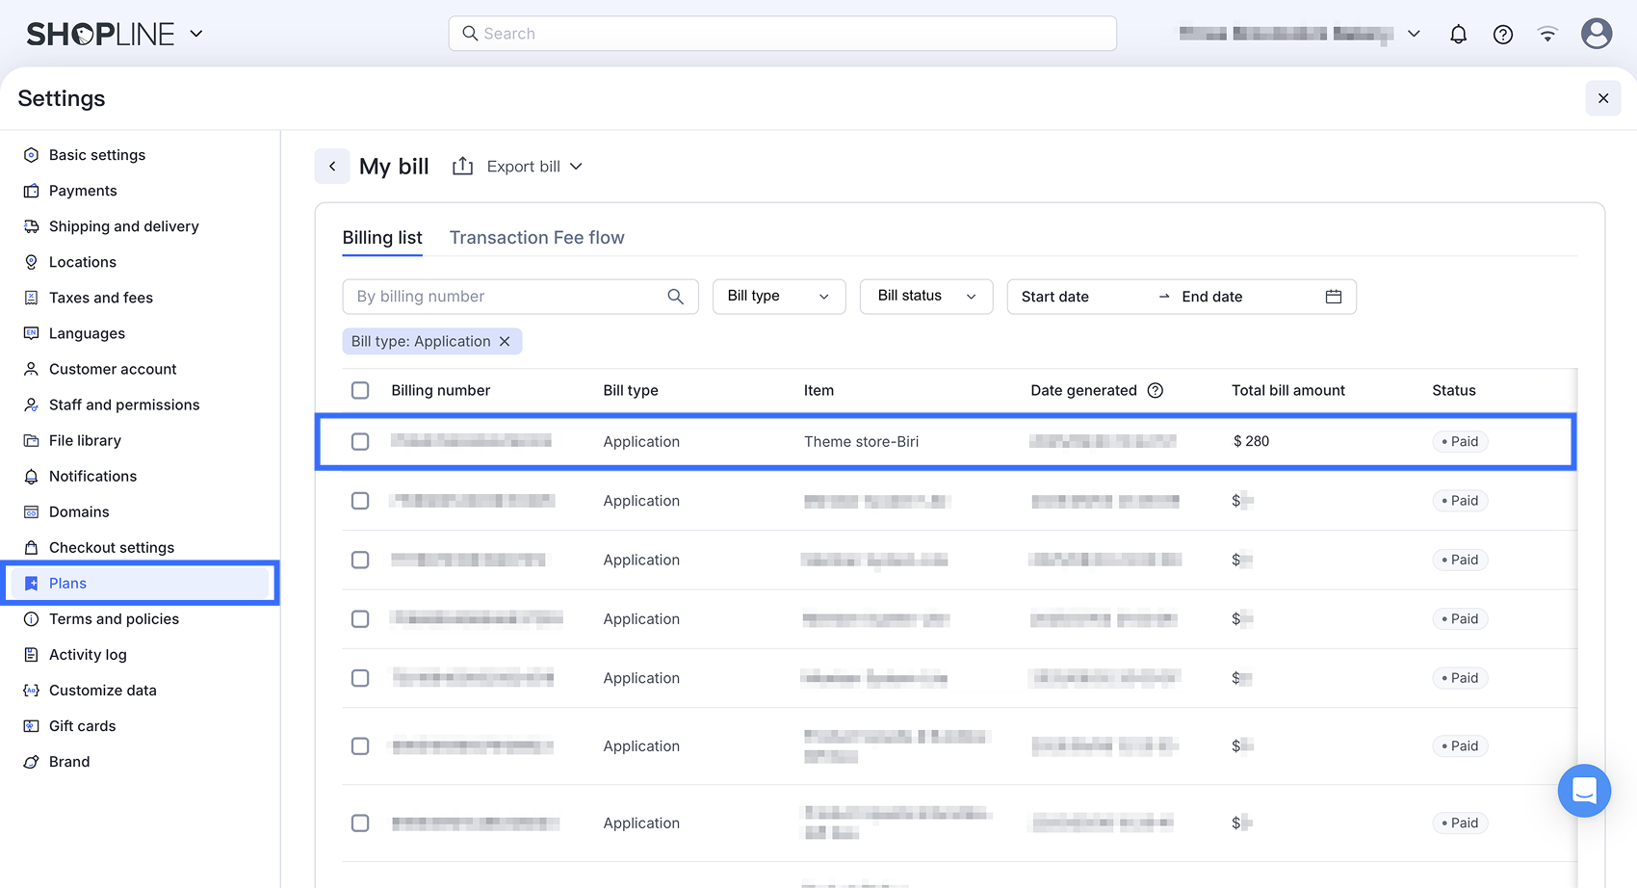Check the Theme store-Biri bill row checkbox

(360, 441)
